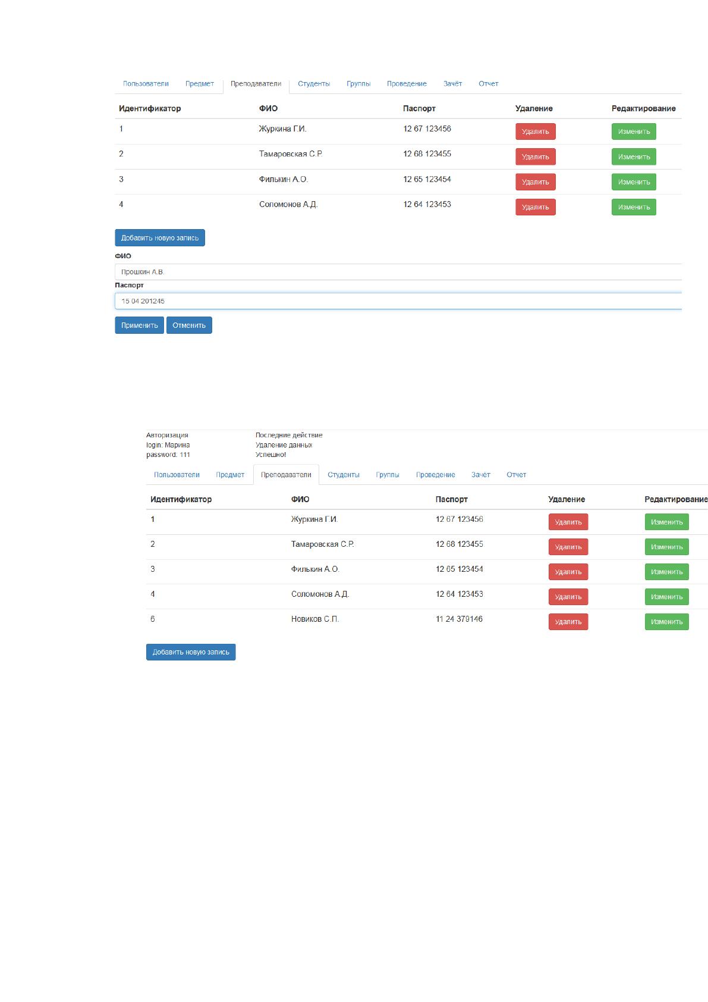
Task: Click Применить to submit new record
Action: click(139, 325)
